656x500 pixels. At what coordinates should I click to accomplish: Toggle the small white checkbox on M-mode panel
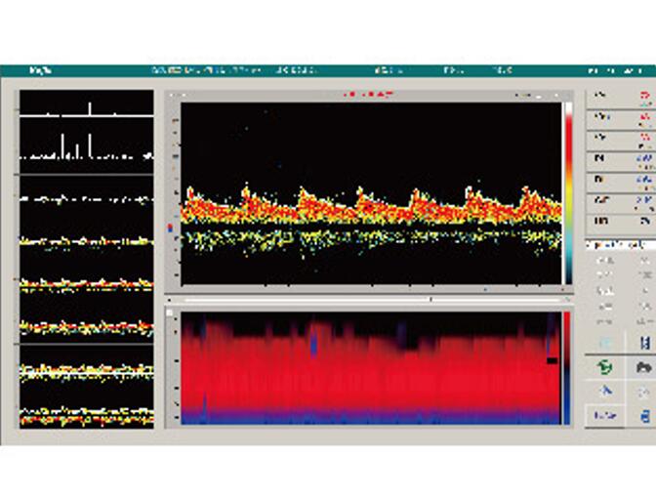(x=171, y=313)
